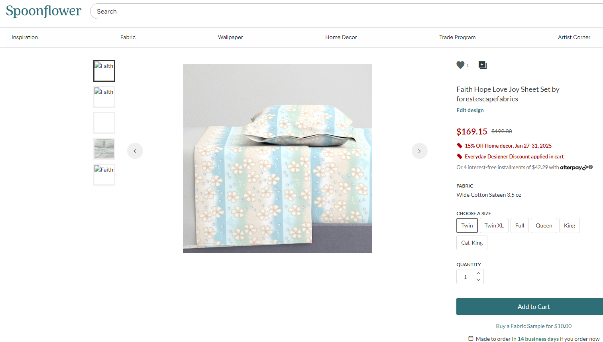Open the Wallpaper menu

point(230,37)
